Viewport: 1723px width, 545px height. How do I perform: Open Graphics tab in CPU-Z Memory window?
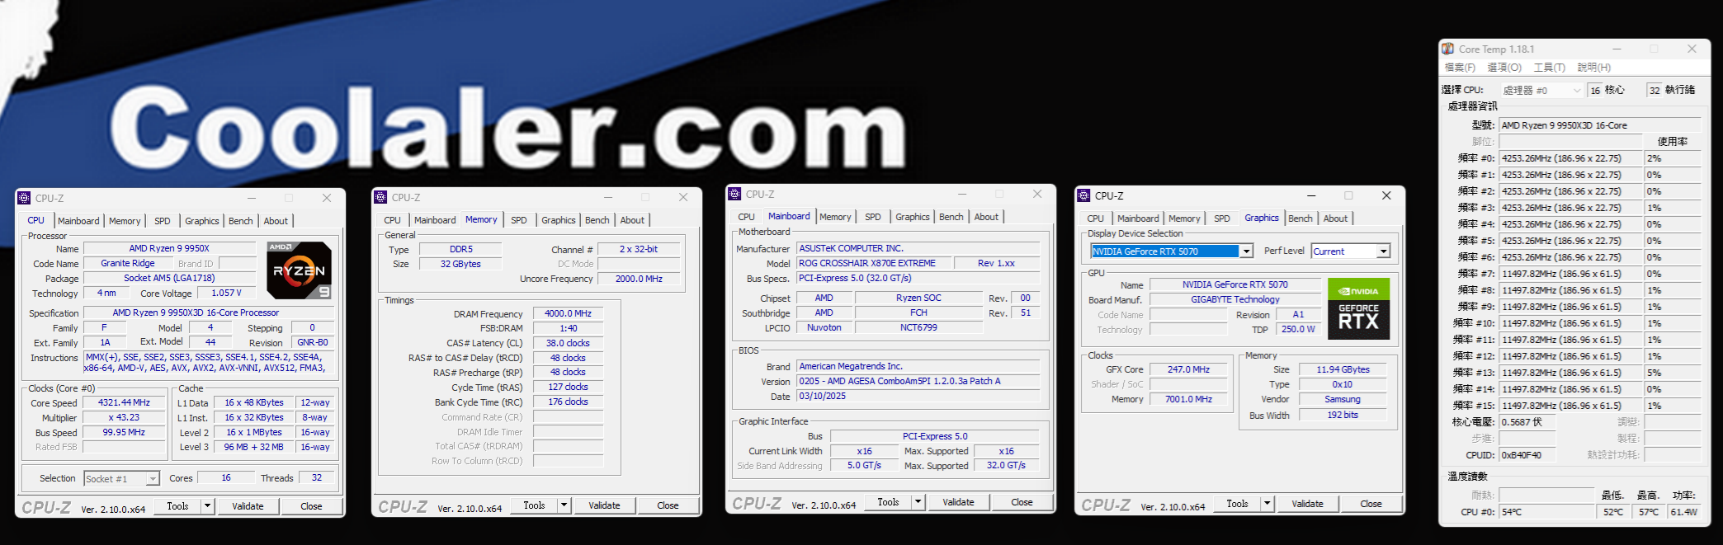pyautogui.click(x=559, y=220)
